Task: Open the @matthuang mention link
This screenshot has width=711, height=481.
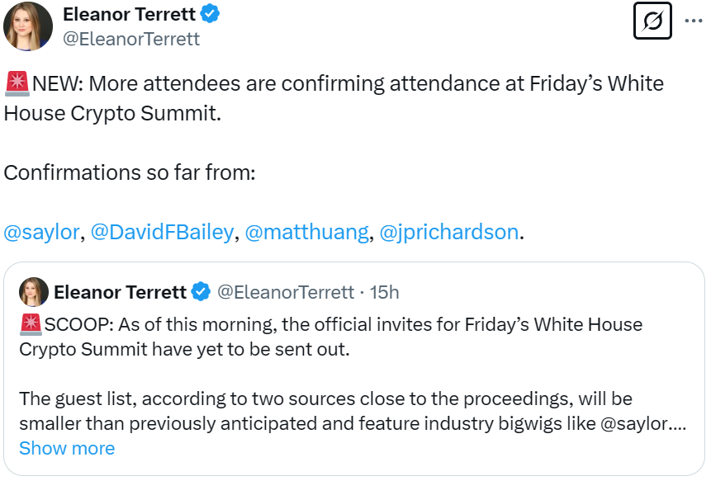Action: pos(307,232)
